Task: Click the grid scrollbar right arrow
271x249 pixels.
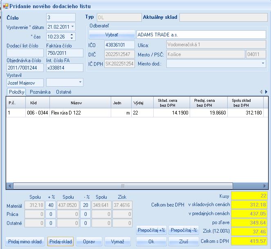Action: point(264,186)
